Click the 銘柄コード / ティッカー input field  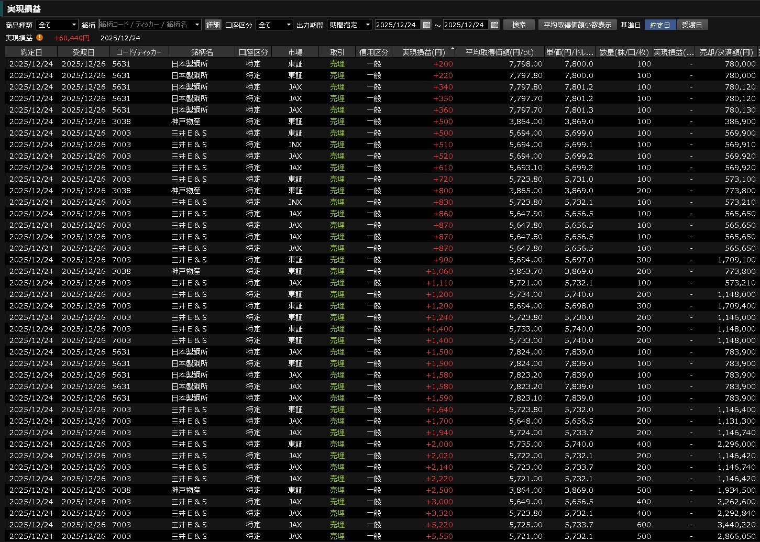146,25
